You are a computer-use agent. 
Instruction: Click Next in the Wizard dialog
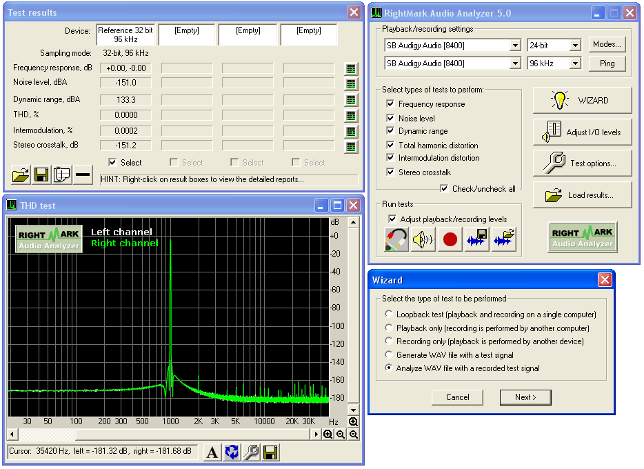coord(525,397)
